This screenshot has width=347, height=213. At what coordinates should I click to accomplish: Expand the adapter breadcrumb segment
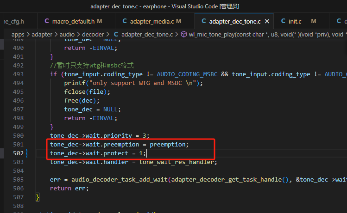point(42,35)
